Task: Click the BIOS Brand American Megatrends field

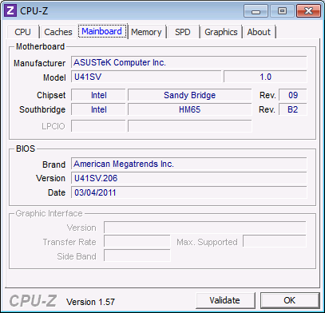Action: pos(188,164)
